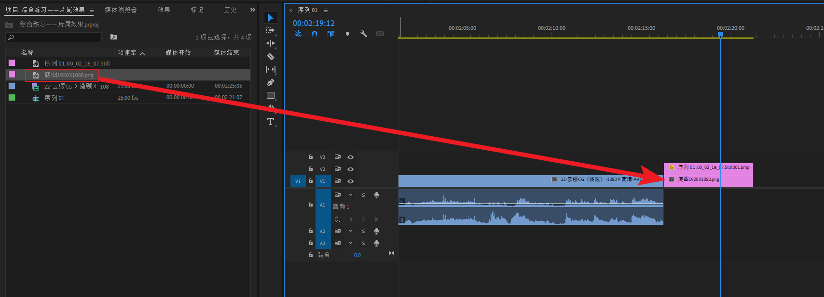
Task: Select the Track Select Forward tool
Action: tap(271, 30)
